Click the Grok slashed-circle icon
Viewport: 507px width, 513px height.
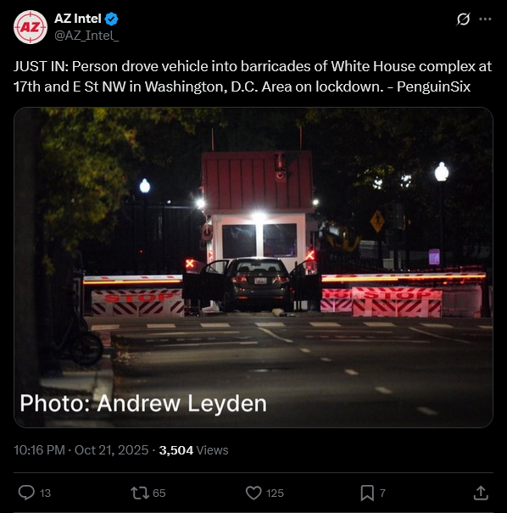(x=463, y=19)
